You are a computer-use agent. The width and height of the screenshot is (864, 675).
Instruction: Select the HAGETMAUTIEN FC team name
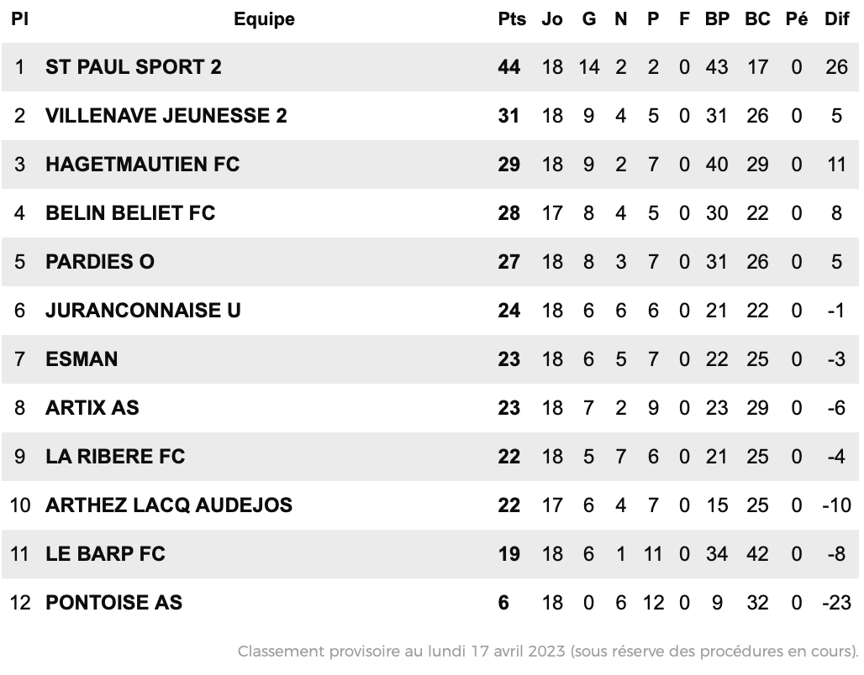(x=142, y=165)
